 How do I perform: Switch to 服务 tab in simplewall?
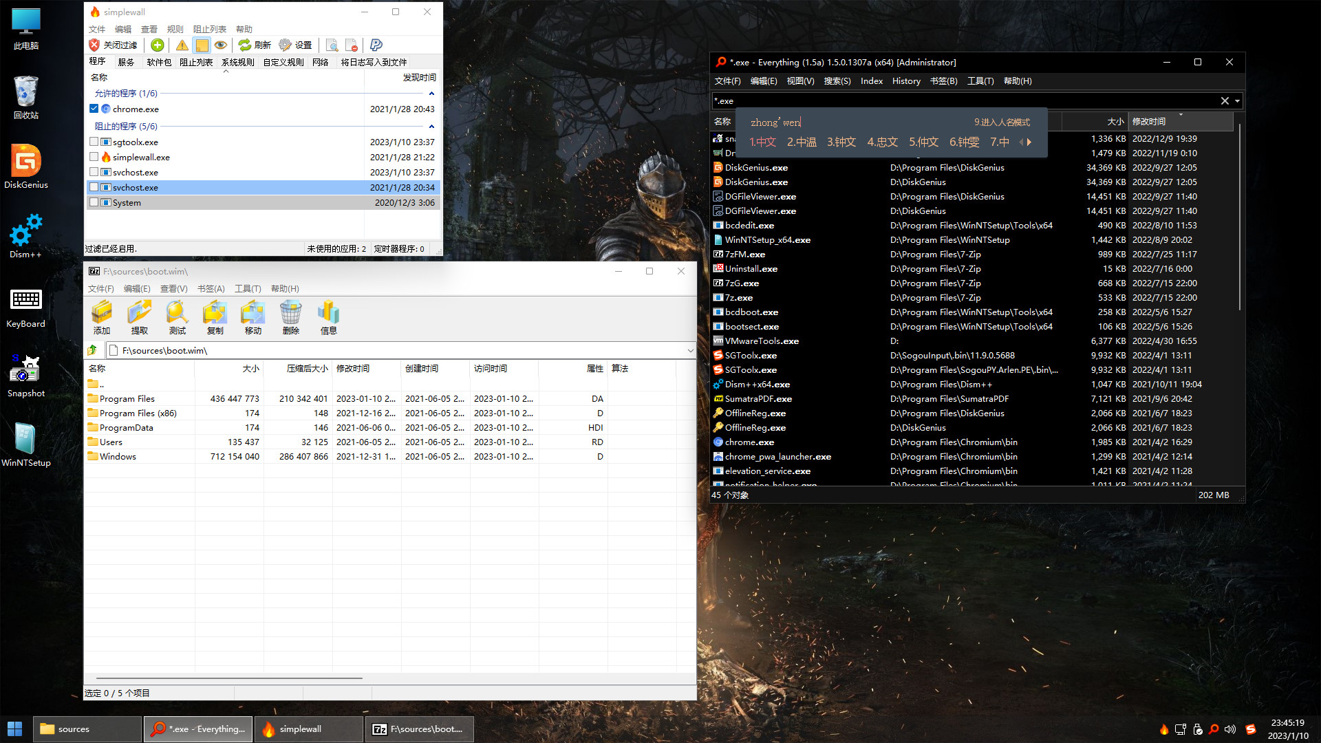126,62
